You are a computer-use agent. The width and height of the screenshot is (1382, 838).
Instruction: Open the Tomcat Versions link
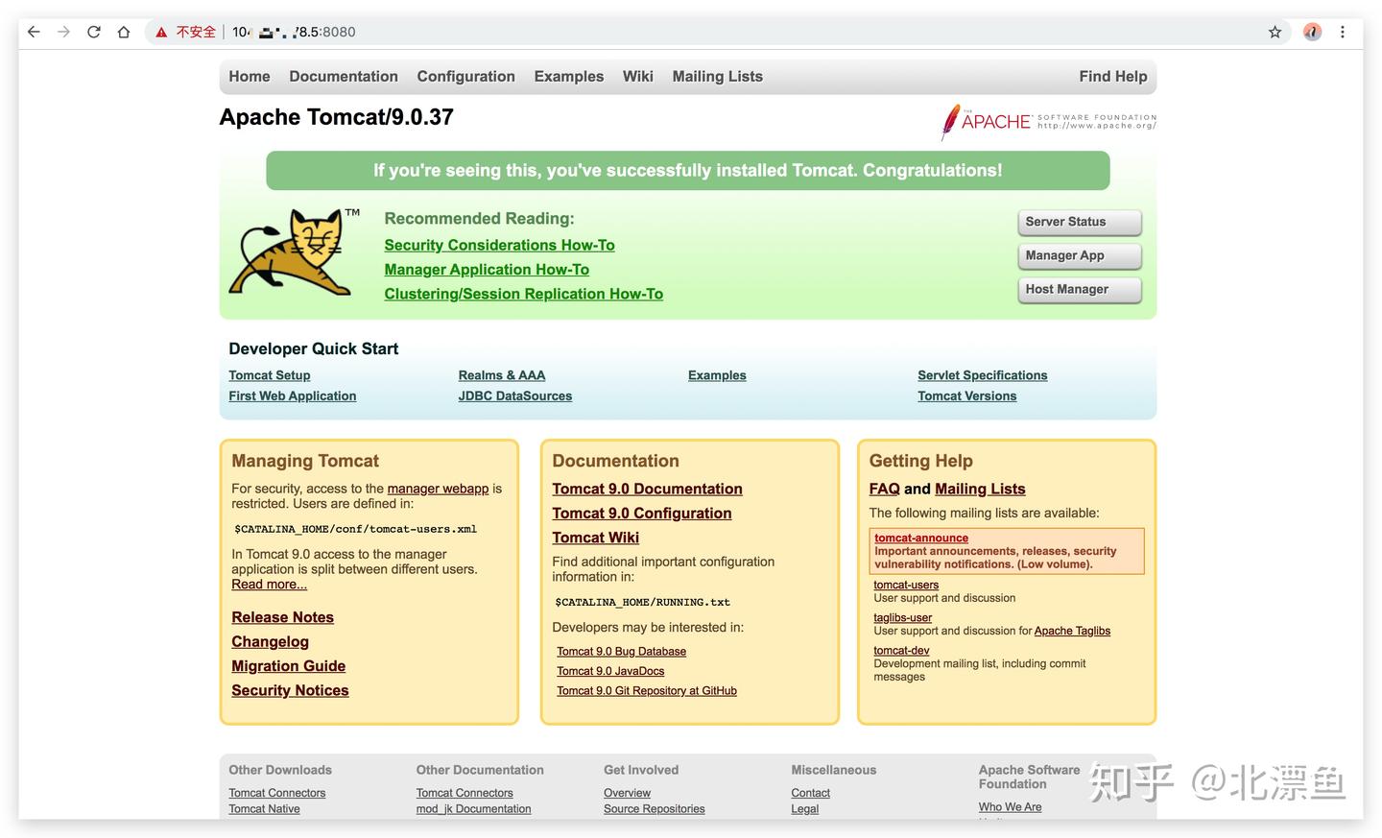pyautogui.click(x=967, y=395)
